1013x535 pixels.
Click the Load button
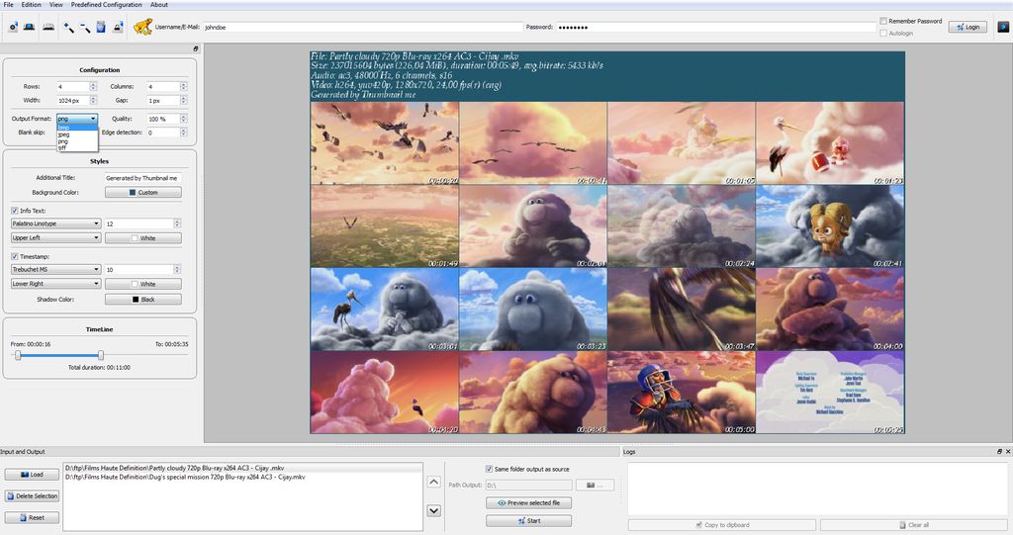click(32, 475)
